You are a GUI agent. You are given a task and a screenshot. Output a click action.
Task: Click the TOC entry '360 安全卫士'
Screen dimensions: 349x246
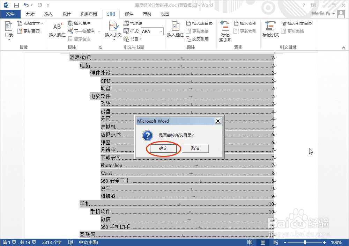[115, 181]
